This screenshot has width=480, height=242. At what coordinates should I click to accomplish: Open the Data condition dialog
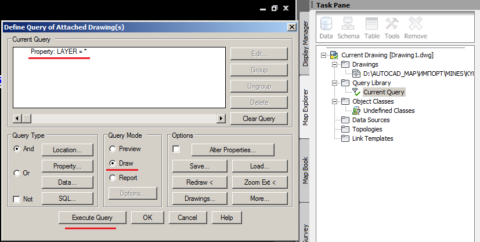click(67, 182)
